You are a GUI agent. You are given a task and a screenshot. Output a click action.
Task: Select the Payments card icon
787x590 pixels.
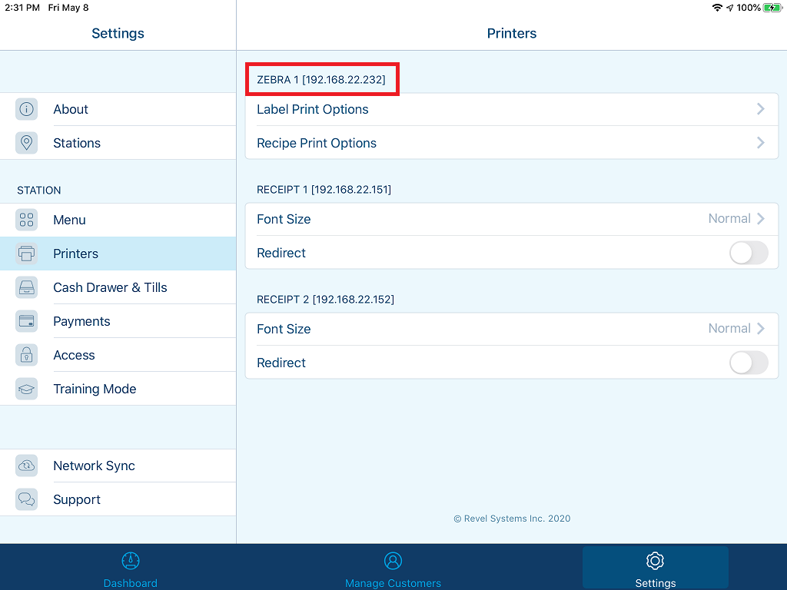[x=26, y=321]
